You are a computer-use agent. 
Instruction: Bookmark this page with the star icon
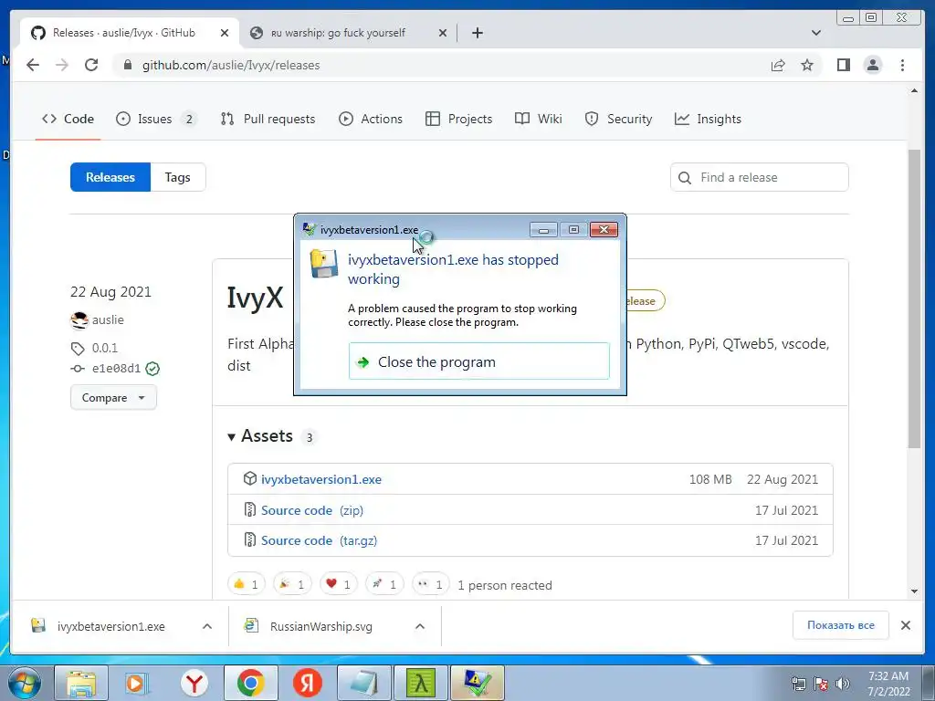pos(807,65)
